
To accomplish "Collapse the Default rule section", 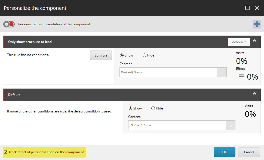I will (254, 93).
